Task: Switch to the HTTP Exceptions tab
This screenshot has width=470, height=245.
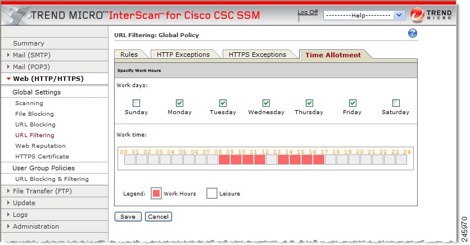Action: (x=183, y=55)
